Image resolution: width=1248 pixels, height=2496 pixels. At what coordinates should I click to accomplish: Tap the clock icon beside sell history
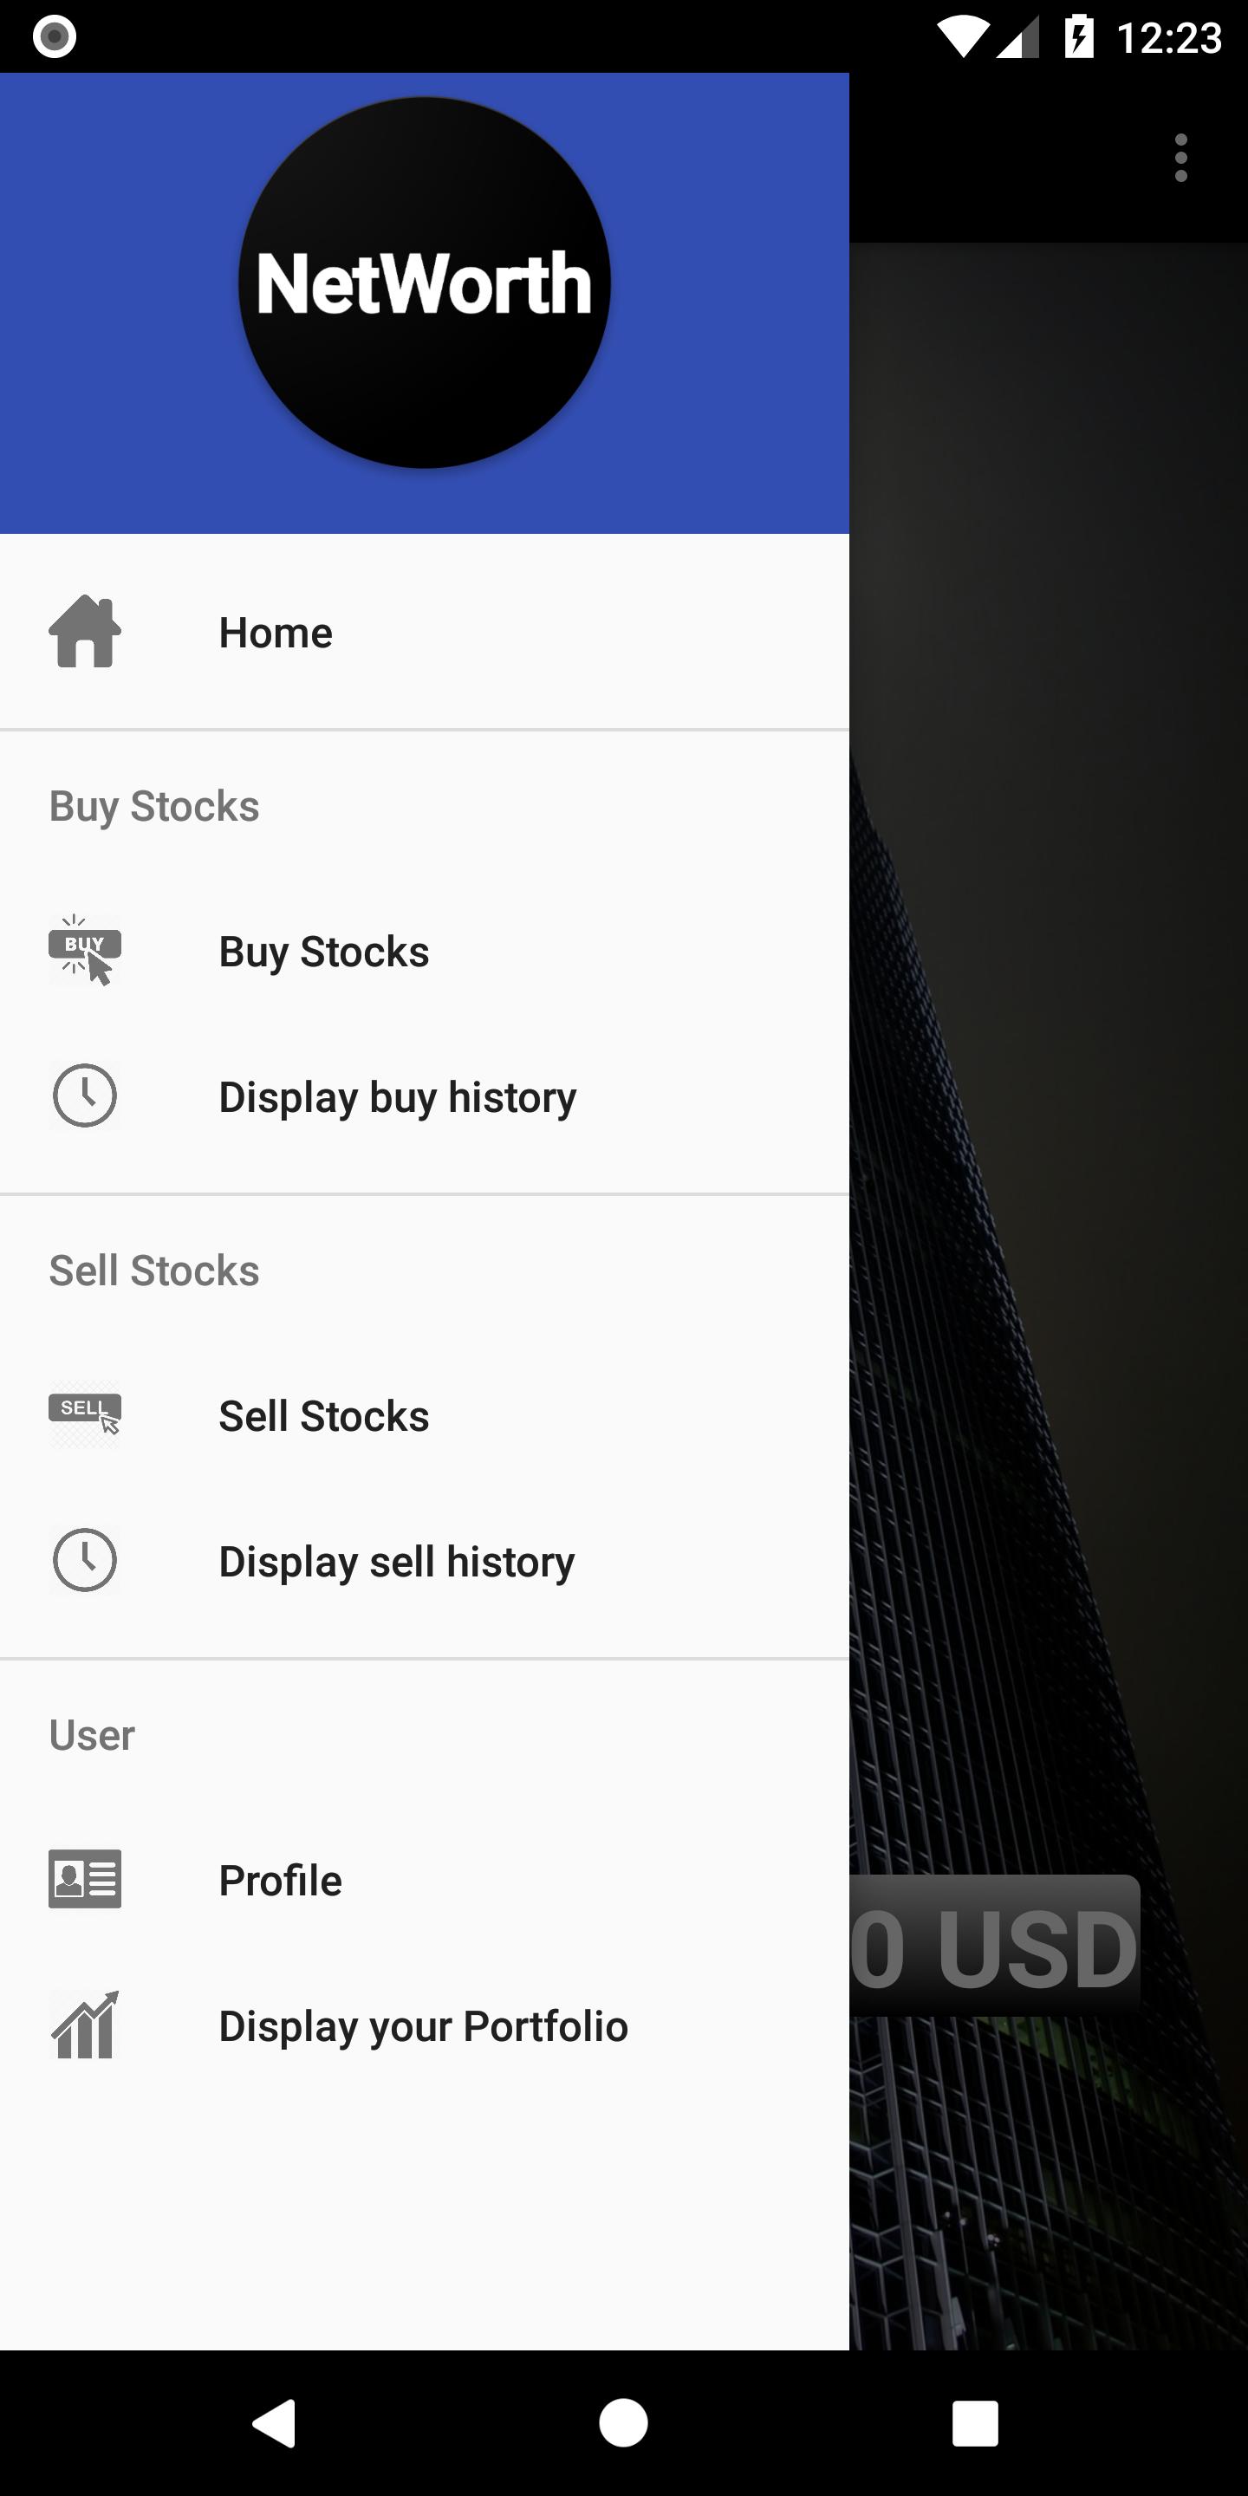tap(85, 1560)
